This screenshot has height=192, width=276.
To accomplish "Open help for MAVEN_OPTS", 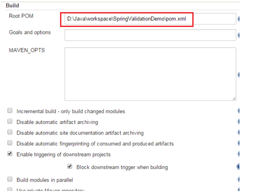I will point(239,75).
